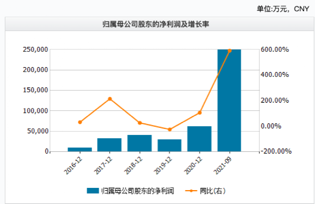The image size is (315, 204).
Task: Click the 400.00% right axis label
Action: 275,75
